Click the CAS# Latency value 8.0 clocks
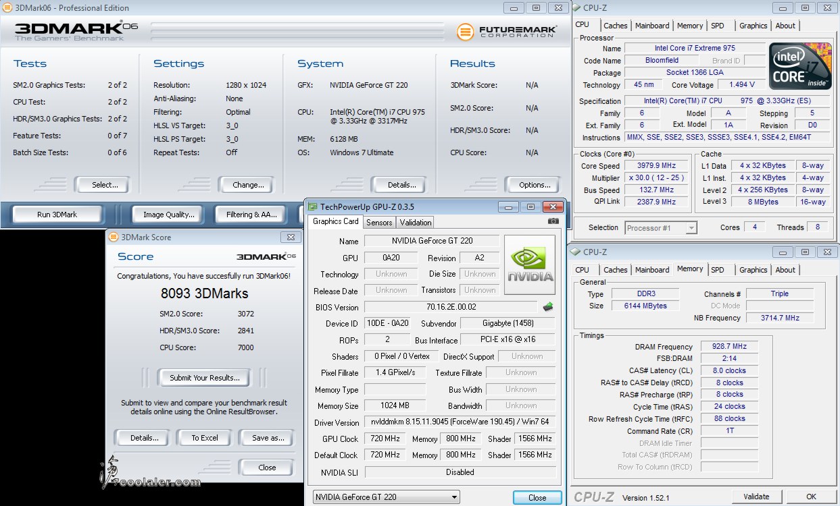The height and width of the screenshot is (506, 840). (730, 371)
